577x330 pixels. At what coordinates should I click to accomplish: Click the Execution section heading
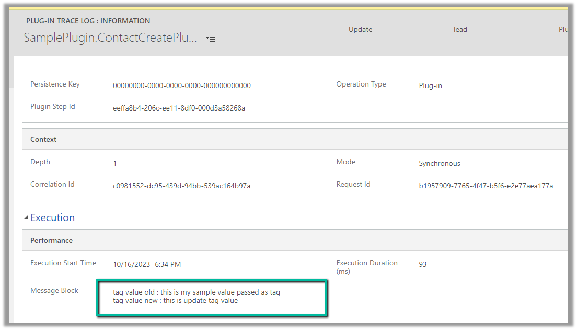point(52,217)
